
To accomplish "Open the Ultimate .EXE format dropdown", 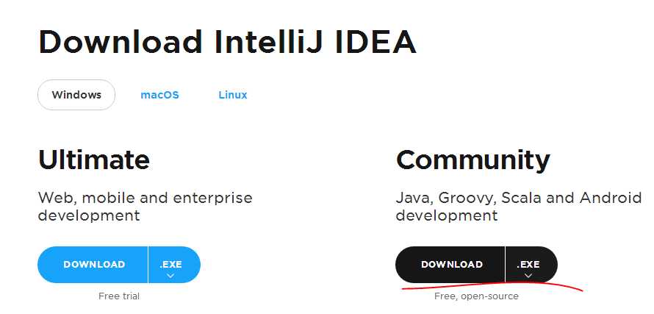I will tap(174, 265).
